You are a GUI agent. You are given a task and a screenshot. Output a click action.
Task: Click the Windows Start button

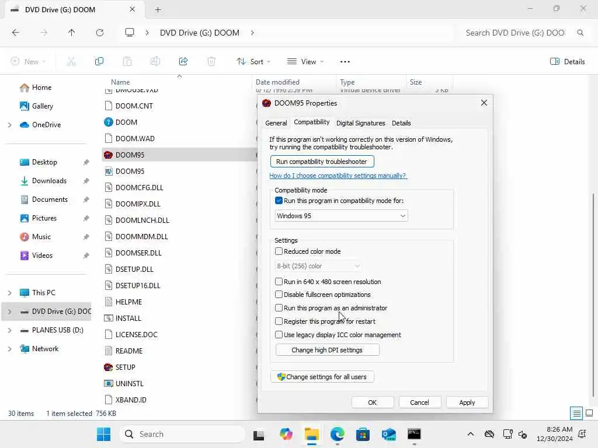click(104, 434)
